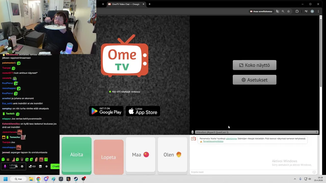This screenshot has width=326, height=183.
Task: Click the M profile avatar in Chrome
Action: (312, 11)
